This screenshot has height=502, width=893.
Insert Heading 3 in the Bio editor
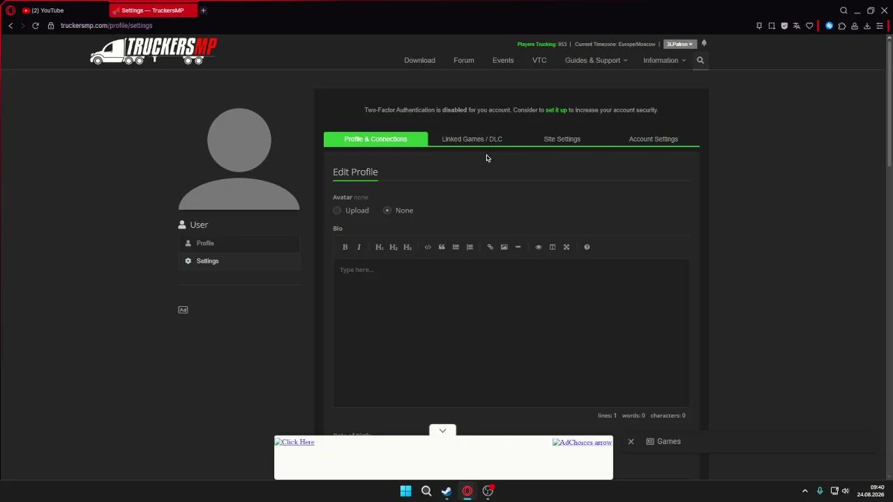click(x=407, y=247)
